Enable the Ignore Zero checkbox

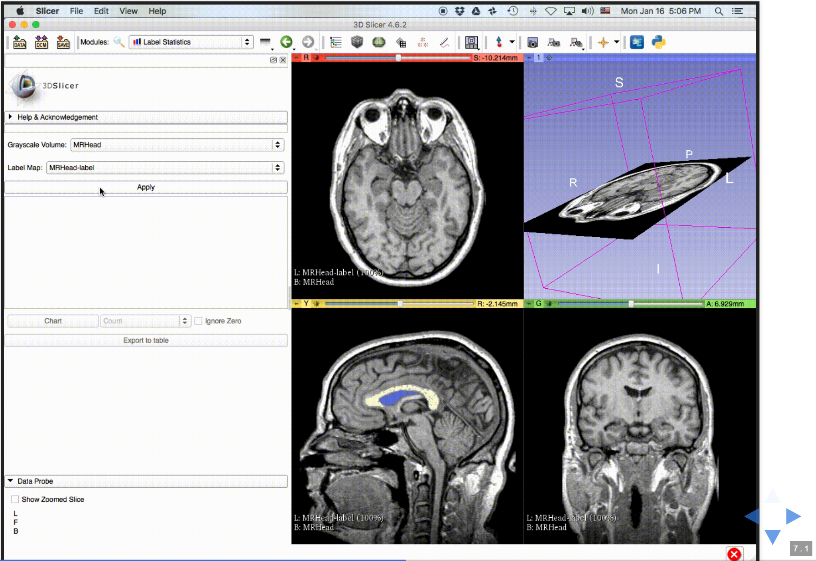(x=199, y=321)
